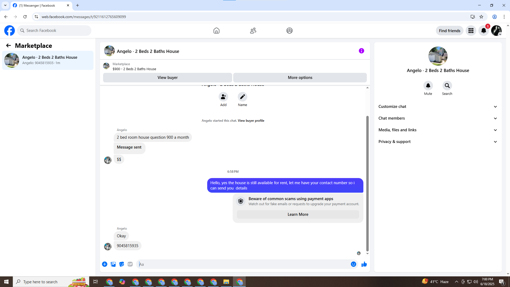Open a new browser tab
This screenshot has height=287, width=510.
click(78, 5)
